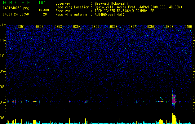Click the horizontal echo streak before 0359
Screen dimensions: 195x124
point(161,101)
